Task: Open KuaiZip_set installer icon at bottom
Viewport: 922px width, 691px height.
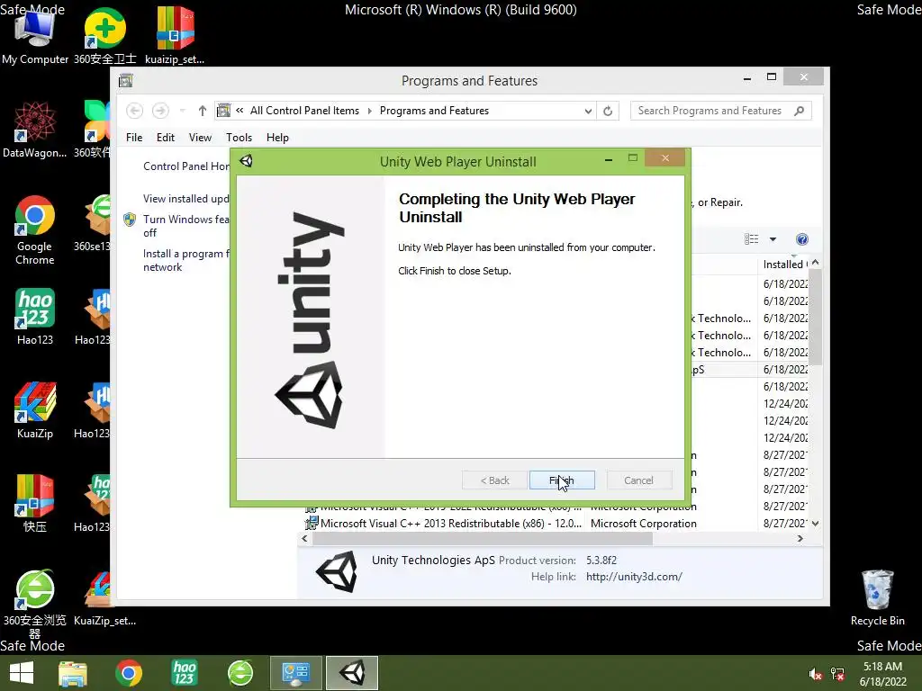Action: point(104,597)
